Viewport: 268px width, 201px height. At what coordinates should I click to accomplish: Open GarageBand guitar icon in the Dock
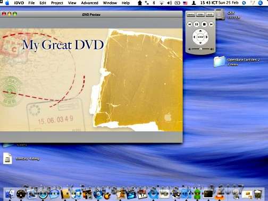[x=107, y=196]
